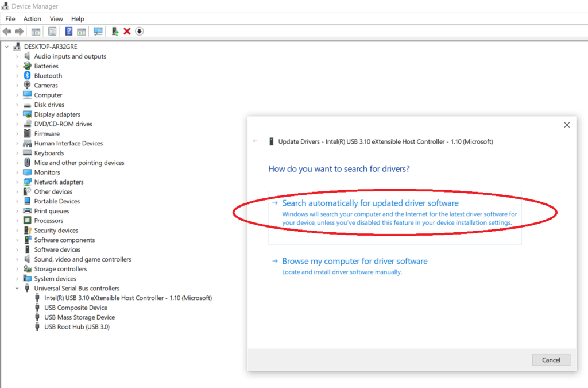Click the back arrow in Update Drivers dialog
This screenshot has width=588, height=388.
click(256, 141)
